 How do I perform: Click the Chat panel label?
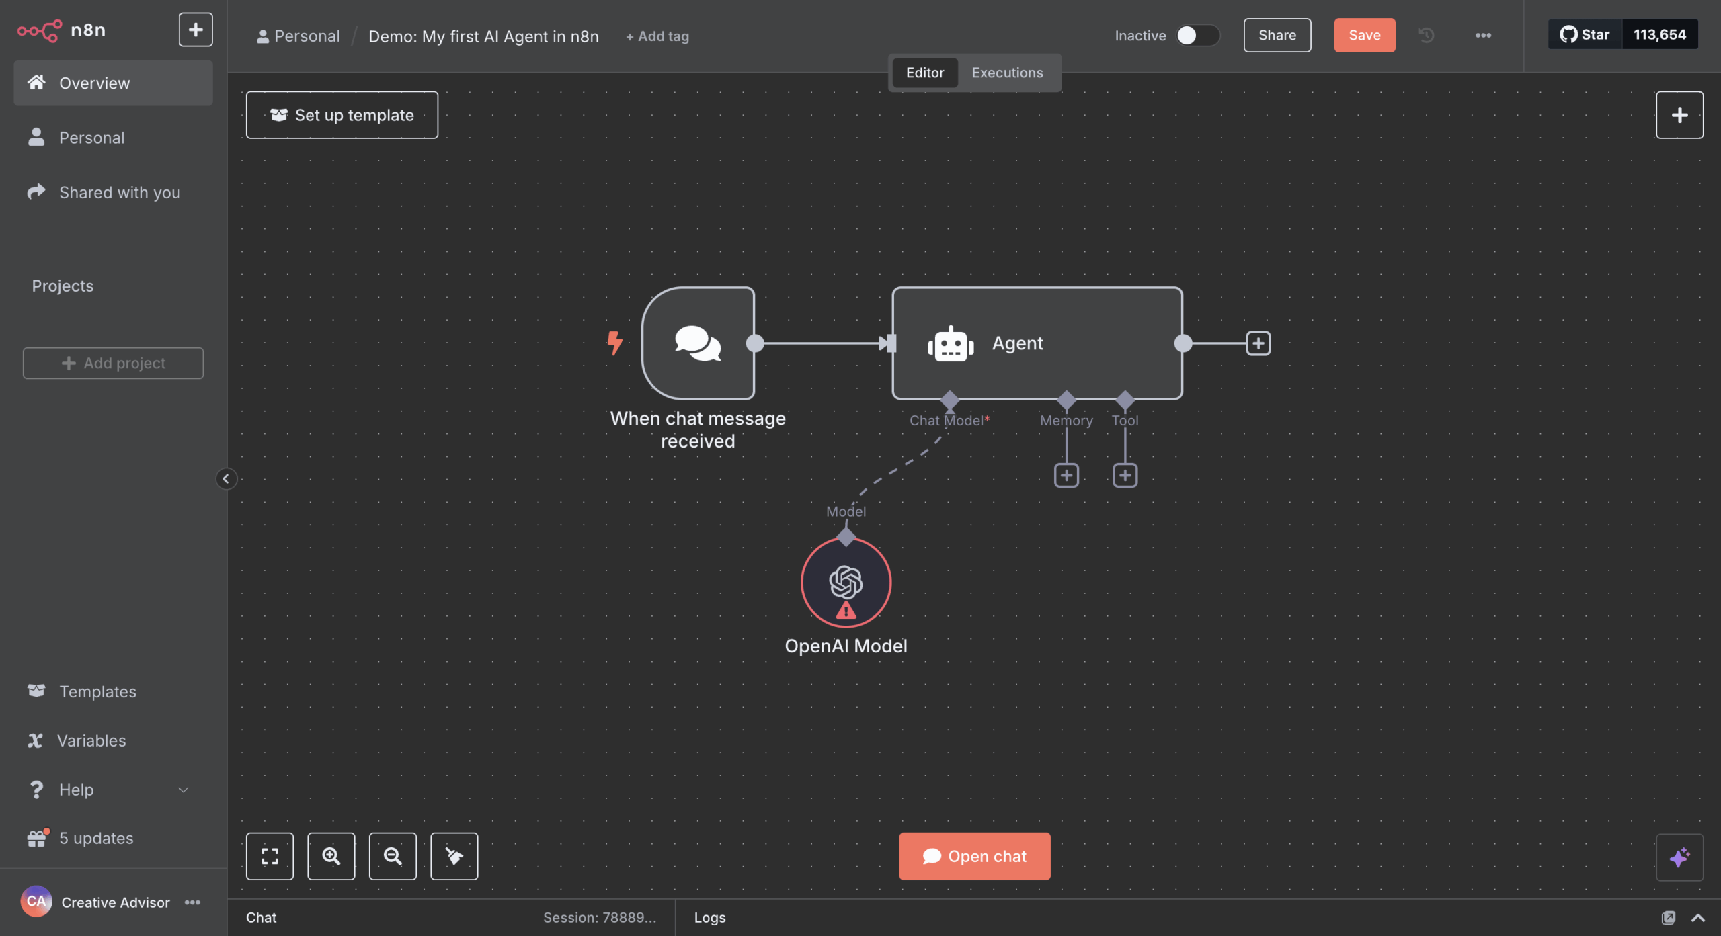pos(261,917)
